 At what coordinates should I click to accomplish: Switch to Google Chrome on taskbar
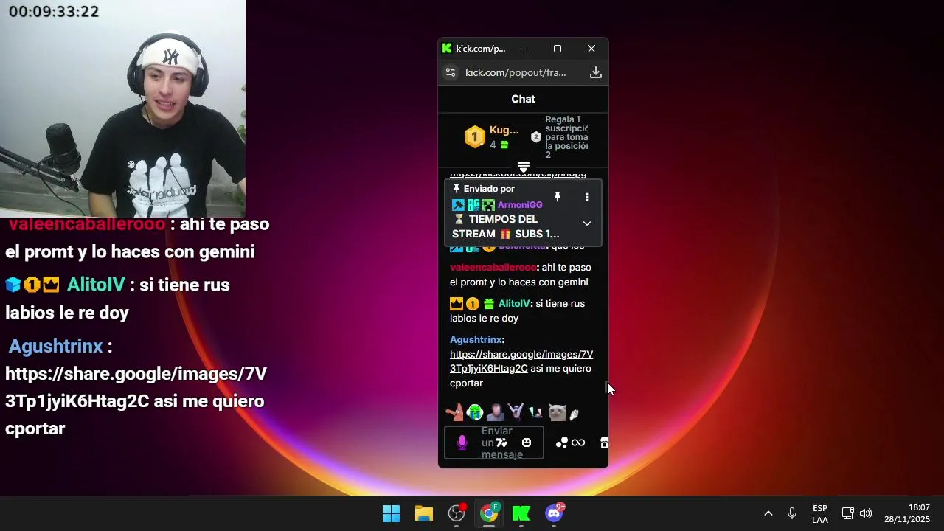tap(489, 513)
